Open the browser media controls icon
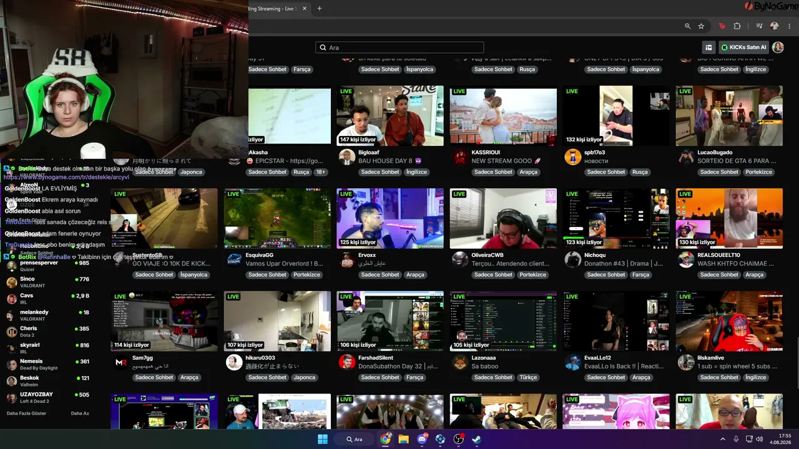Viewport: 799px width, 449px height. pyautogui.click(x=759, y=26)
